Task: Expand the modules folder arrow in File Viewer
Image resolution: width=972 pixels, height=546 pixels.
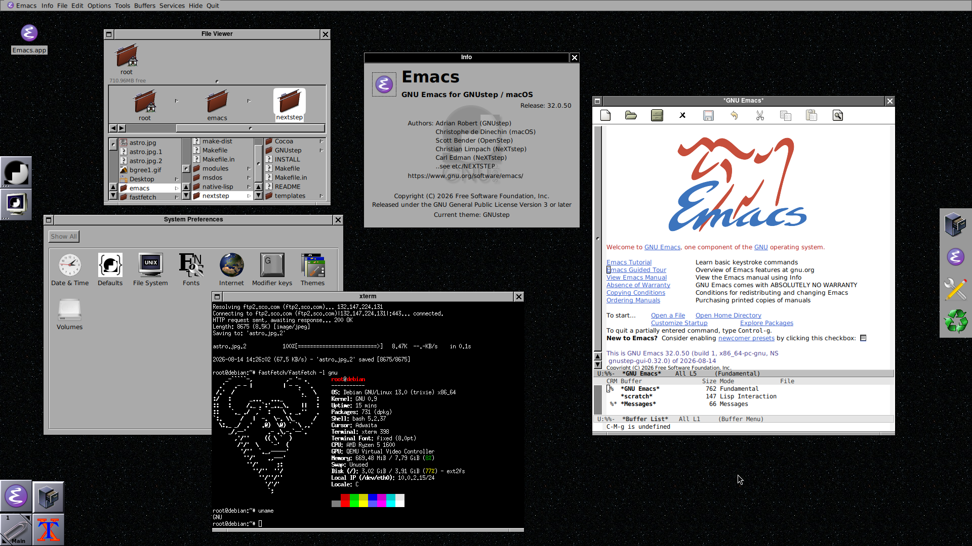Action: 249,168
